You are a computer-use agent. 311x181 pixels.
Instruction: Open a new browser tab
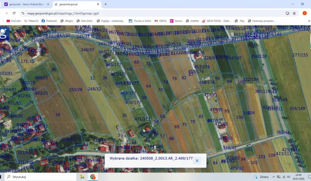[x=105, y=4]
